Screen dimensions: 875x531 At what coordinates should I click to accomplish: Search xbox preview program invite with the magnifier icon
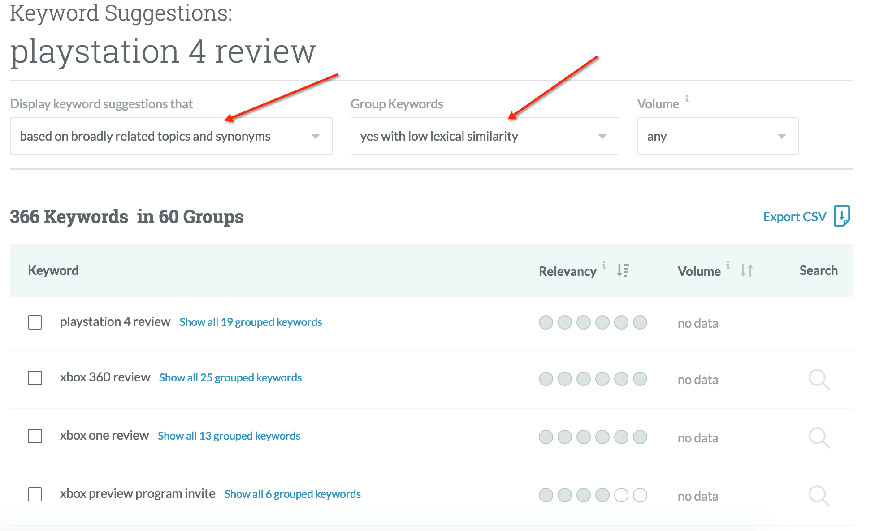pyautogui.click(x=819, y=496)
